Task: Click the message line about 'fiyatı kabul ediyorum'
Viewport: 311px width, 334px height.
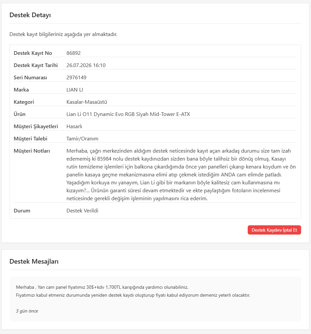Action: click(133, 295)
